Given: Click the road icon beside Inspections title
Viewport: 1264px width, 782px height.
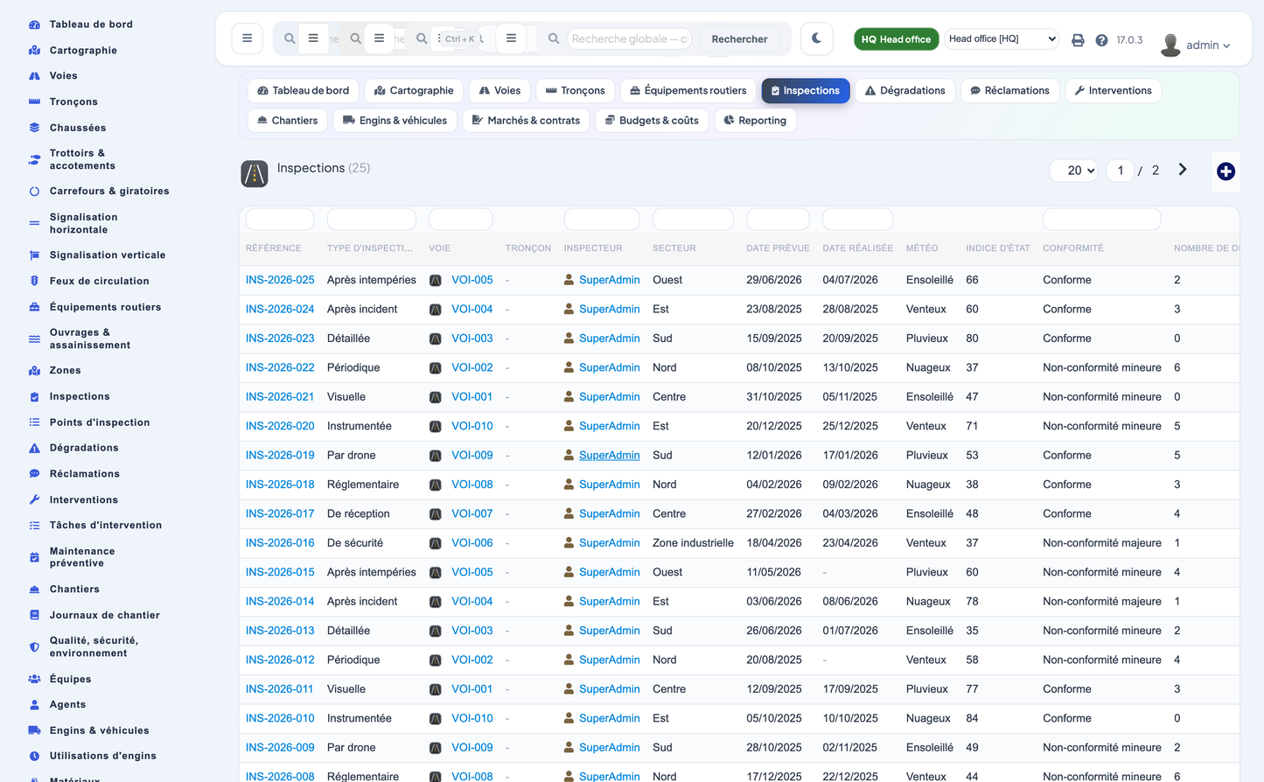Looking at the screenshot, I should [255, 173].
